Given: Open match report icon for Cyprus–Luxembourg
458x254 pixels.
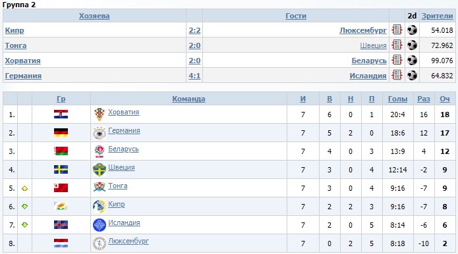Looking at the screenshot, I should coord(397,30).
